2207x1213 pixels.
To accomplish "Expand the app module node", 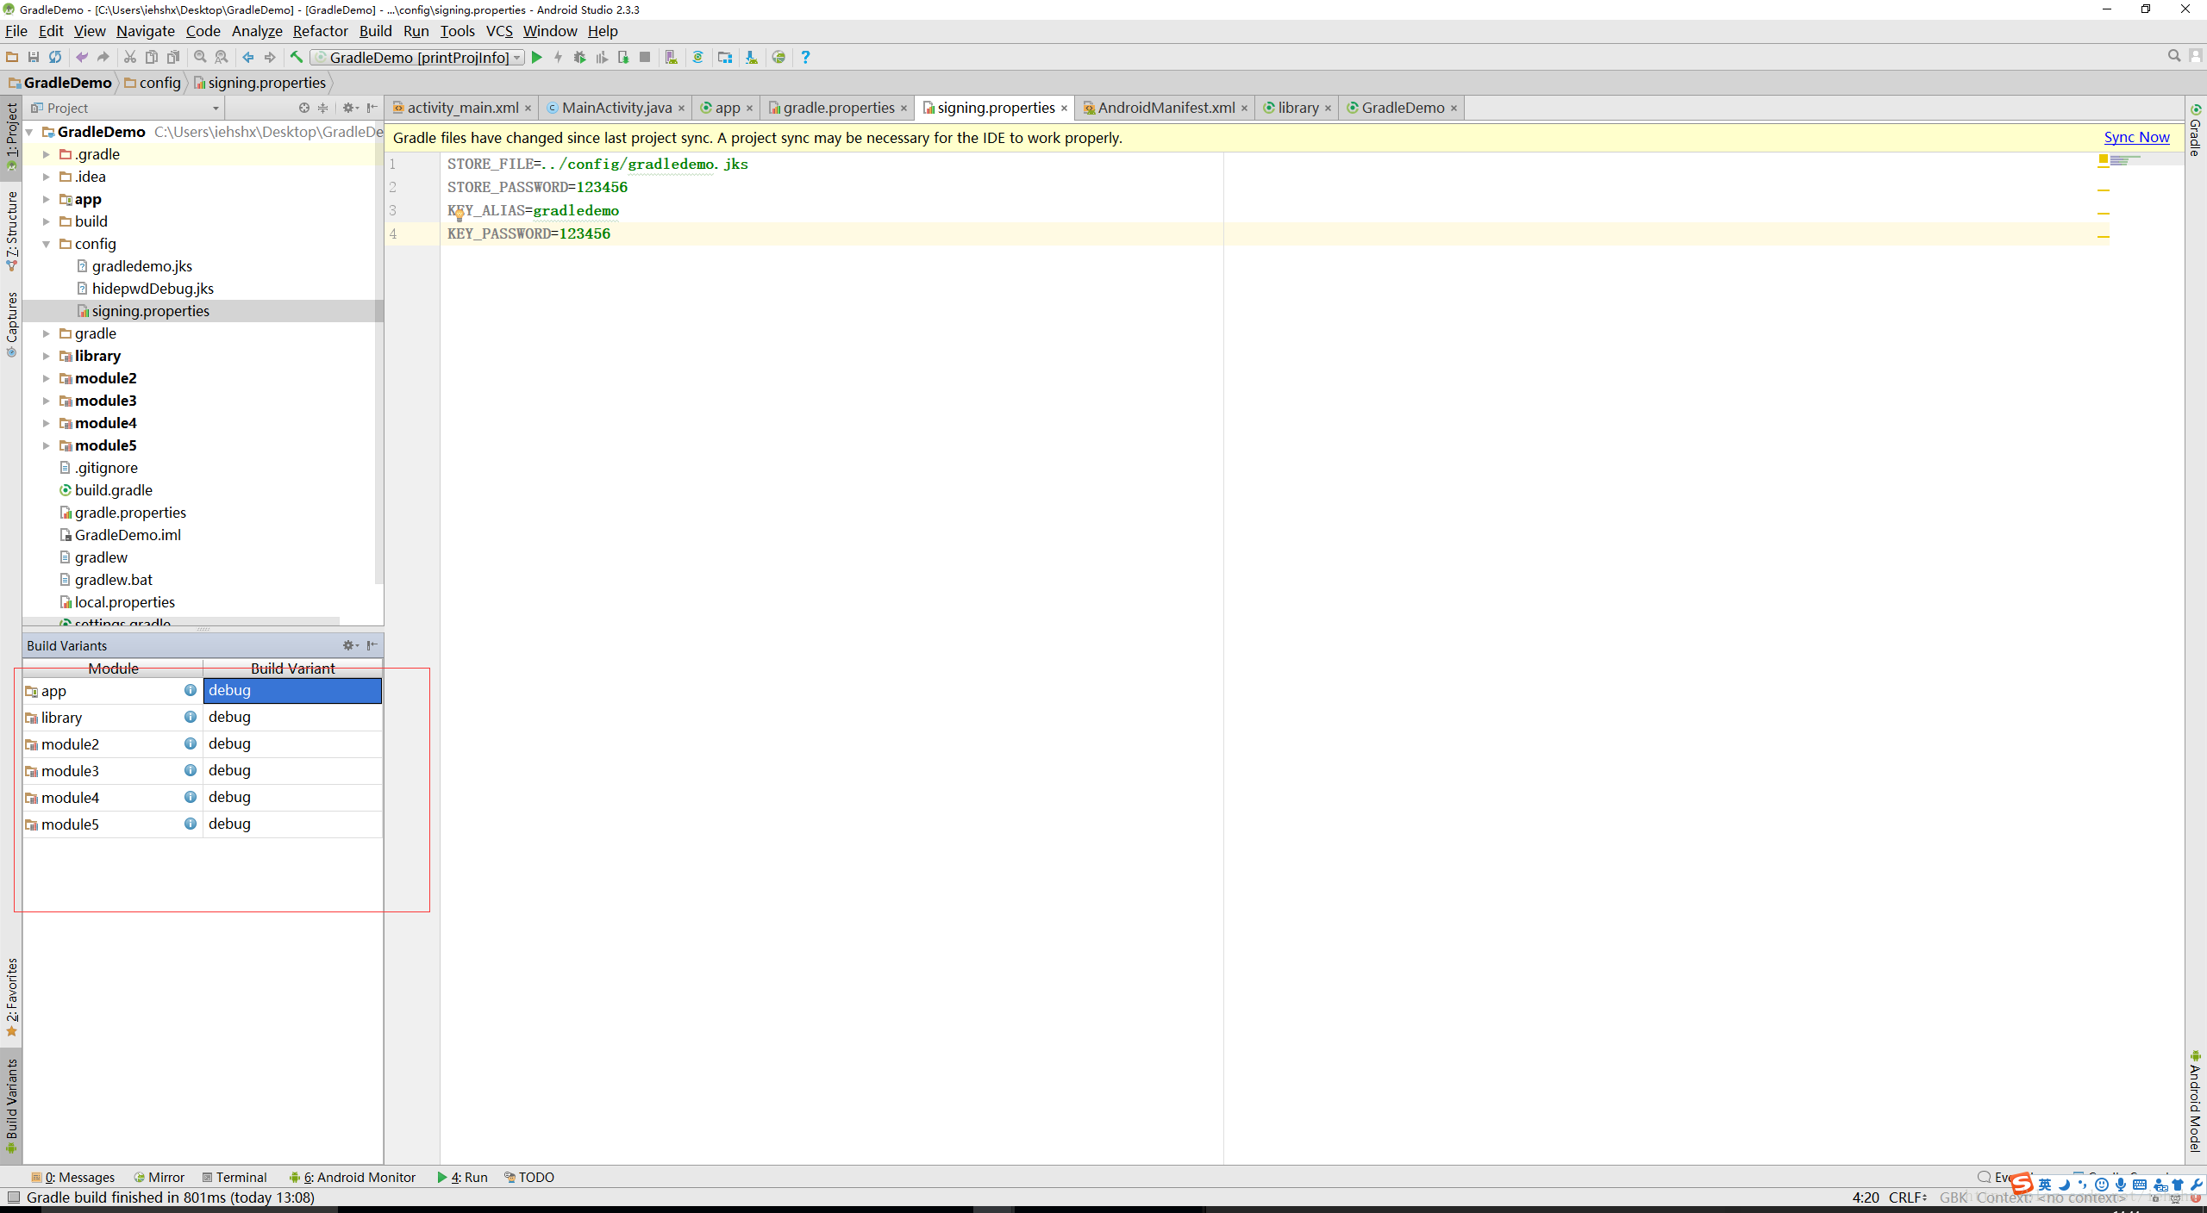I will point(47,199).
